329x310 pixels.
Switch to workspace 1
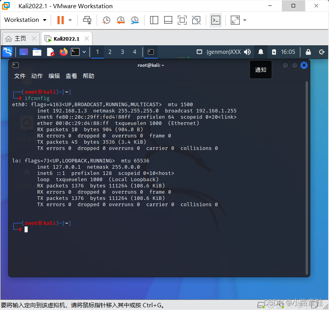click(x=97, y=52)
